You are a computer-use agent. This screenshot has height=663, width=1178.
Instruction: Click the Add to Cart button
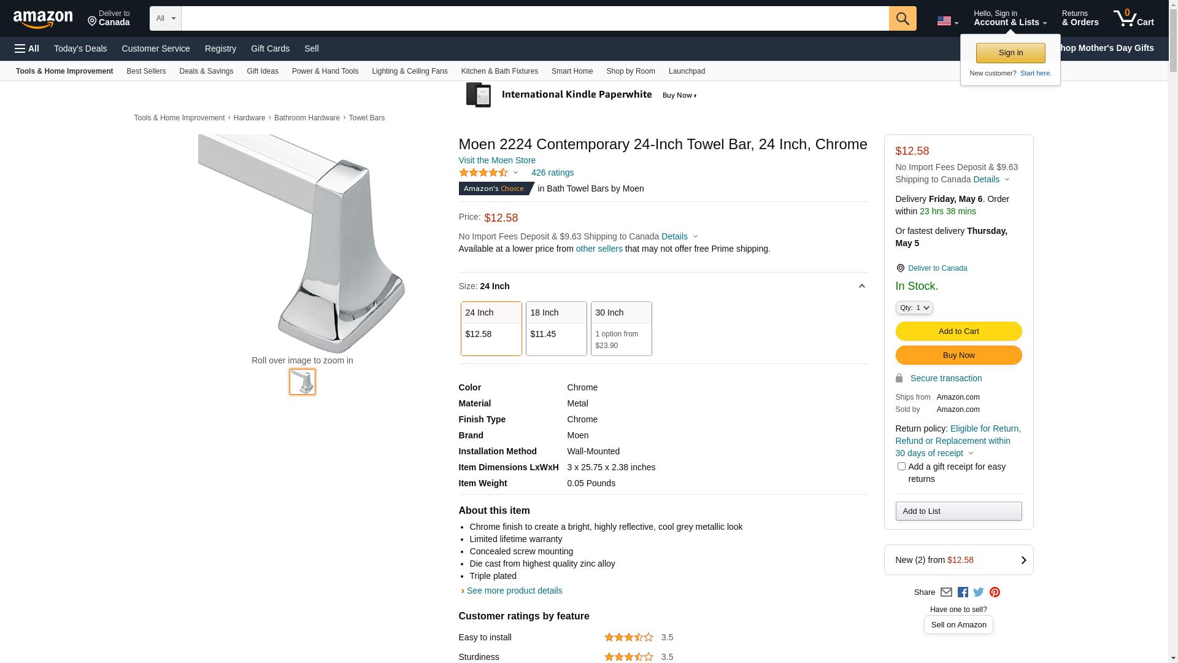[x=958, y=331]
